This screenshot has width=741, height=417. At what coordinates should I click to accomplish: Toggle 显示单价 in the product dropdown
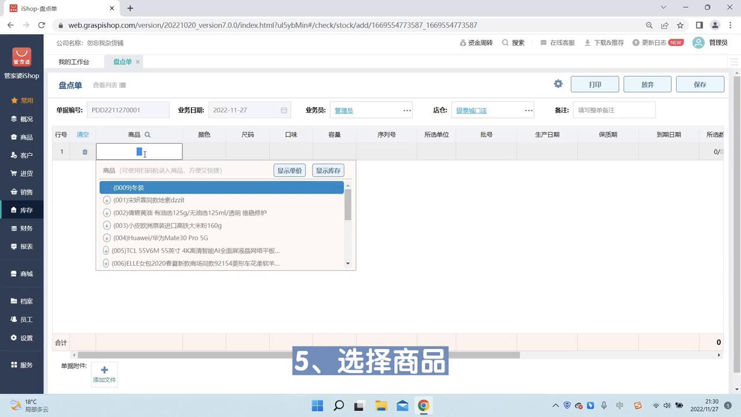coord(289,170)
